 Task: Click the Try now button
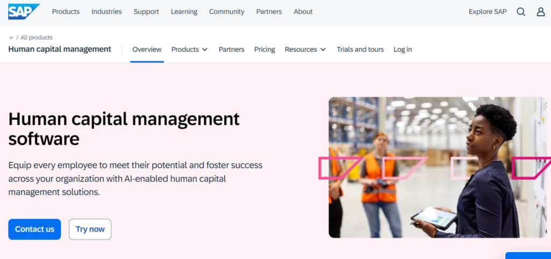click(x=90, y=229)
